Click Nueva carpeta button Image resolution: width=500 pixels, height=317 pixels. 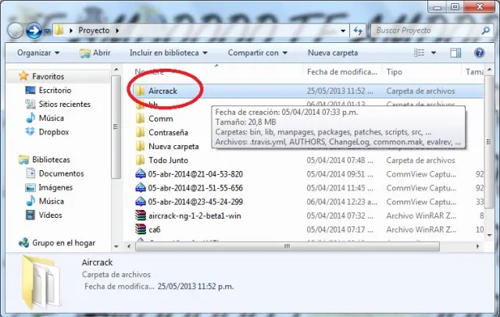pos(333,53)
